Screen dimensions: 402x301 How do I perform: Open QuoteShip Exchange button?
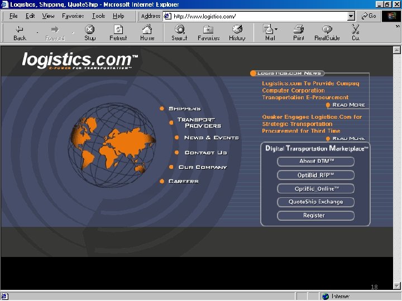[316, 202]
